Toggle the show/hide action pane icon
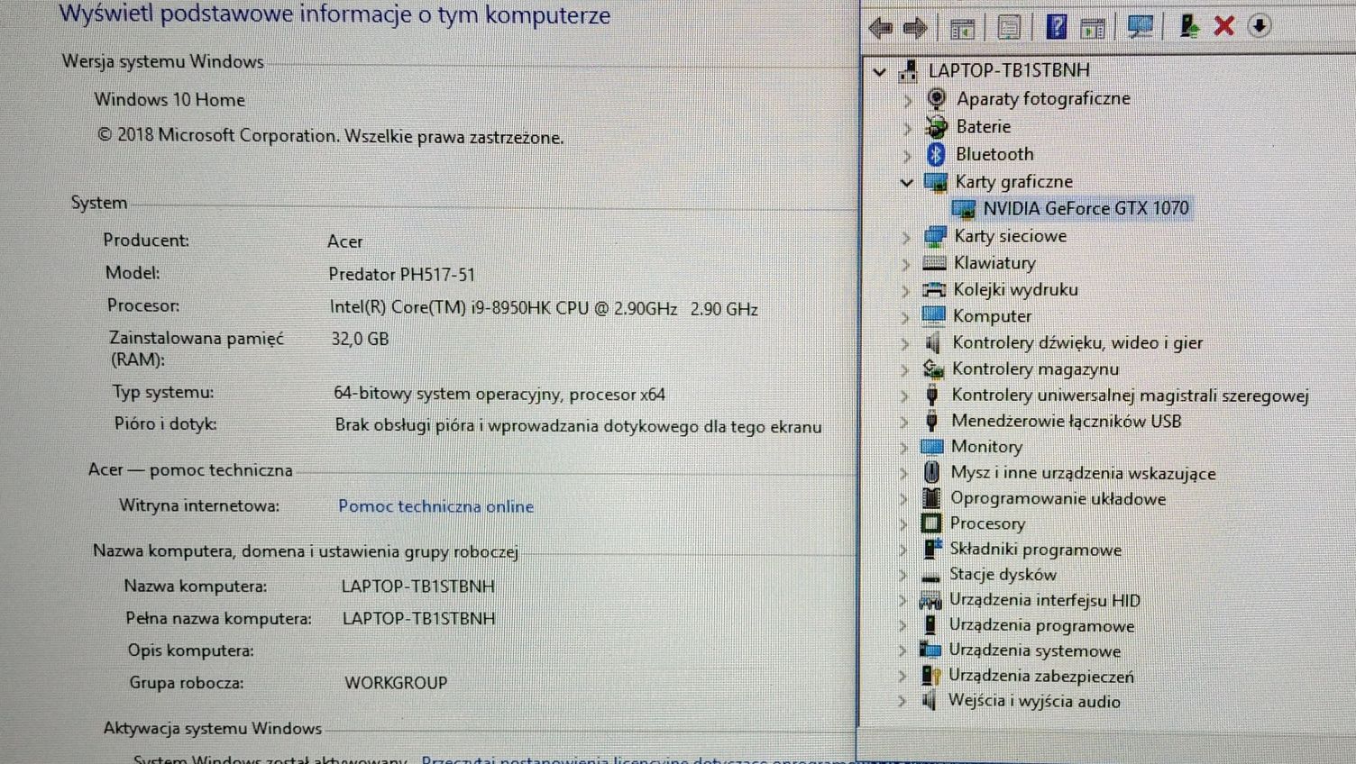 click(x=1093, y=28)
